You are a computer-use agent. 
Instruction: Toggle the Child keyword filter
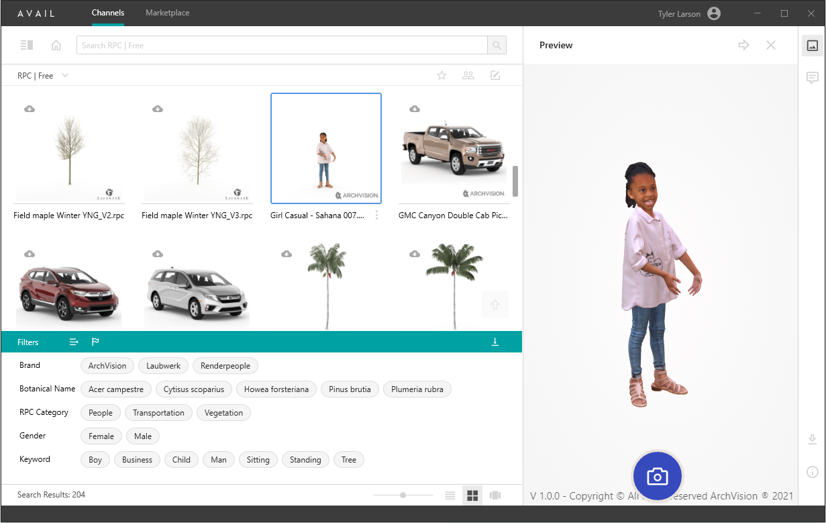(181, 460)
